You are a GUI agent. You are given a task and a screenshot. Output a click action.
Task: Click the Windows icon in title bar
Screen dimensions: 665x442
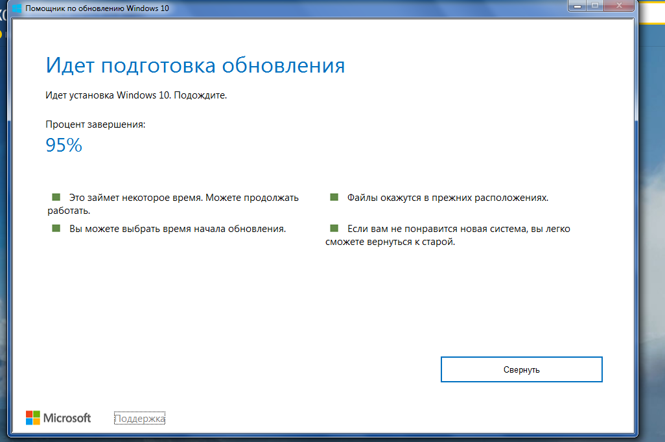17,8
